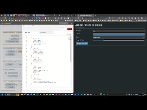Click the JSON editor vertical scrollbar
The height and width of the screenshot is (110, 147).
[x=71, y=49]
